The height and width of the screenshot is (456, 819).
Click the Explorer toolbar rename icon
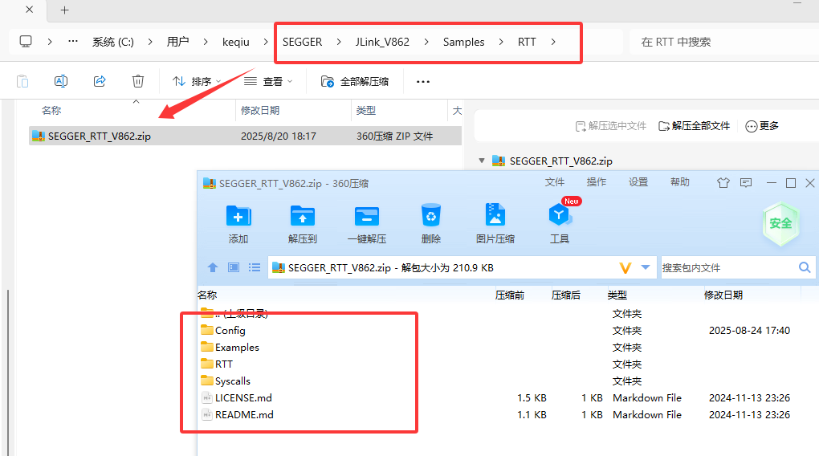click(61, 81)
